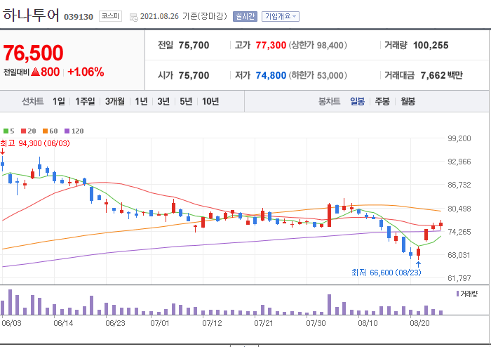Click the 80,498 price axis label
This screenshot has width=491, height=347.
click(459, 209)
